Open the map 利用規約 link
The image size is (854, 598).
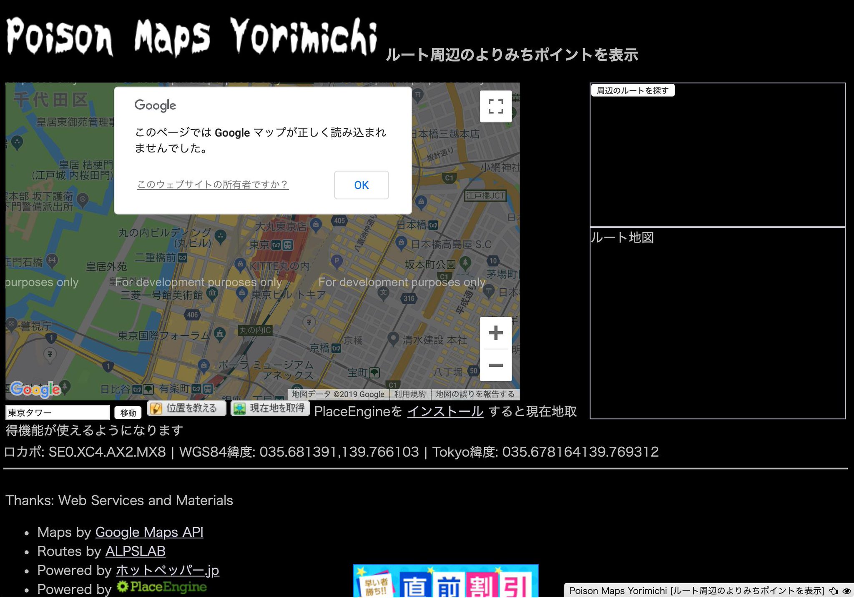[x=410, y=394]
